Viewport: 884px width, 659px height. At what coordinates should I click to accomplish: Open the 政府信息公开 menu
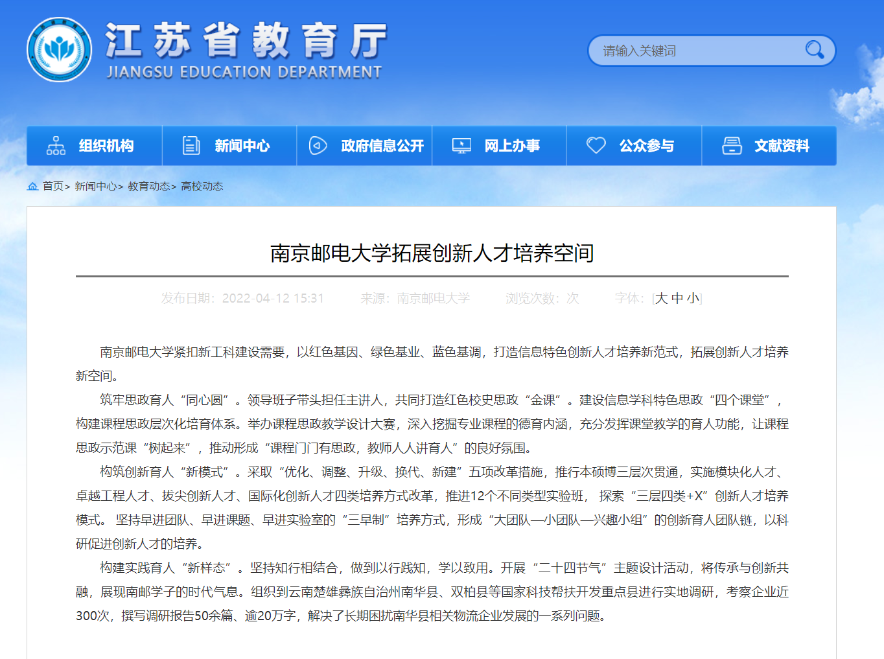[382, 146]
